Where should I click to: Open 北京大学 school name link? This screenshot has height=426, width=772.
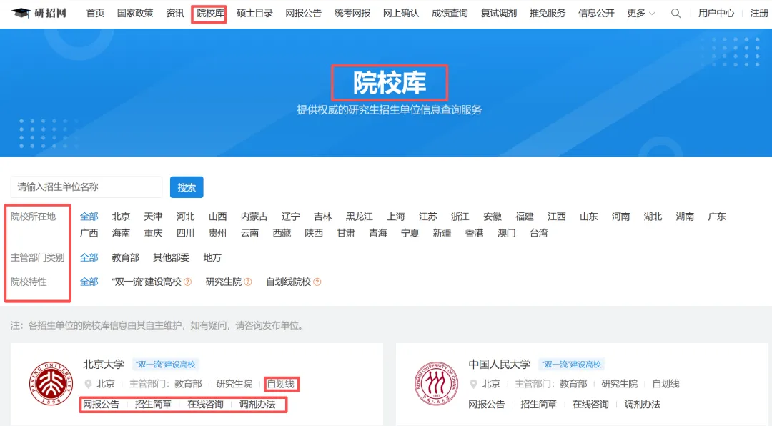click(x=104, y=365)
